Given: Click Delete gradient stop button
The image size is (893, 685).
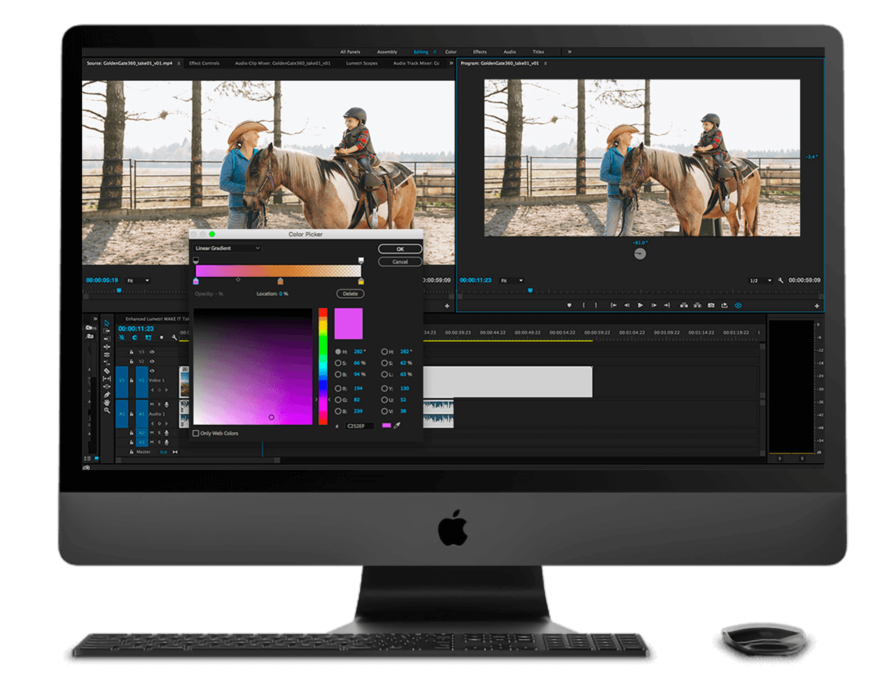Looking at the screenshot, I should pos(350,294).
